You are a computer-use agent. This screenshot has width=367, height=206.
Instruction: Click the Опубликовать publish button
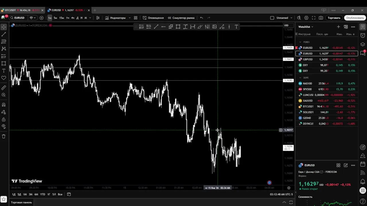[x=355, y=18]
